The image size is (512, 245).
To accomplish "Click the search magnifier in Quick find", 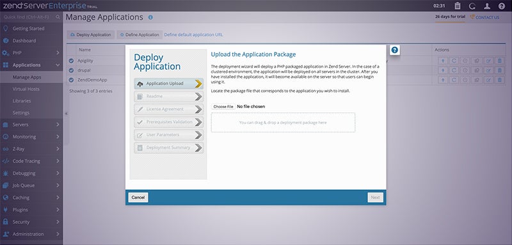I will 58,17.
